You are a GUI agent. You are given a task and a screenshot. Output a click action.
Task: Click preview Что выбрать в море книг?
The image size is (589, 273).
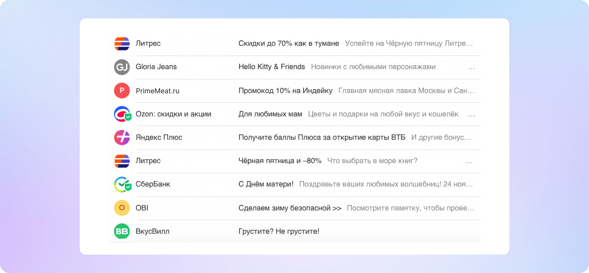(372, 161)
